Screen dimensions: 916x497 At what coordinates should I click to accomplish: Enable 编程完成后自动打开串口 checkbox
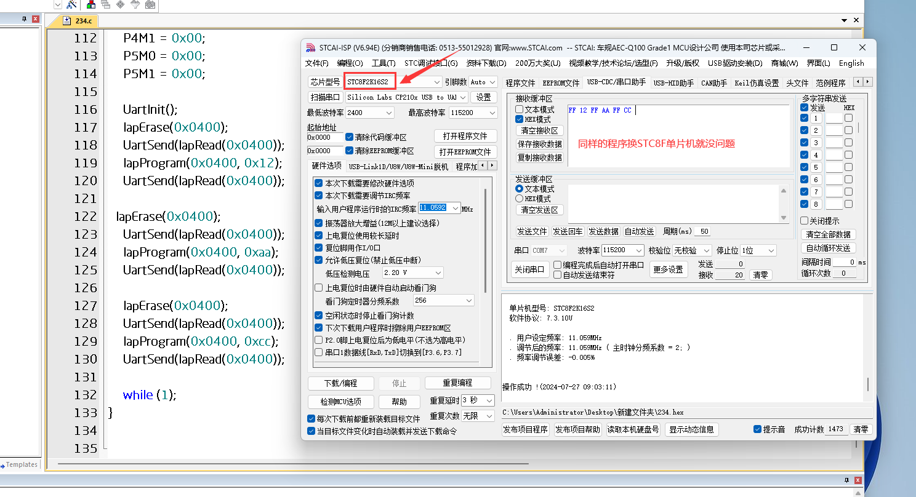click(x=558, y=265)
